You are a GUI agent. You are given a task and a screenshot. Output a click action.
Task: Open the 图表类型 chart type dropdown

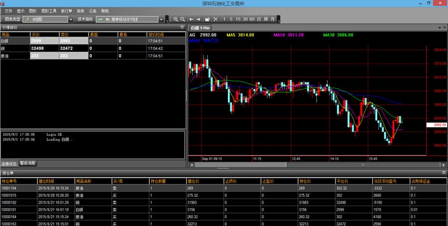click(x=71, y=19)
